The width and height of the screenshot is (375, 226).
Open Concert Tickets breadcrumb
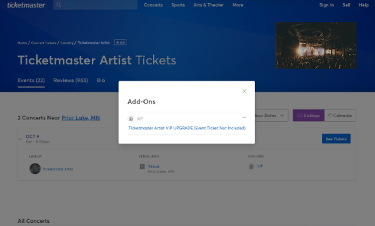pyautogui.click(x=44, y=43)
